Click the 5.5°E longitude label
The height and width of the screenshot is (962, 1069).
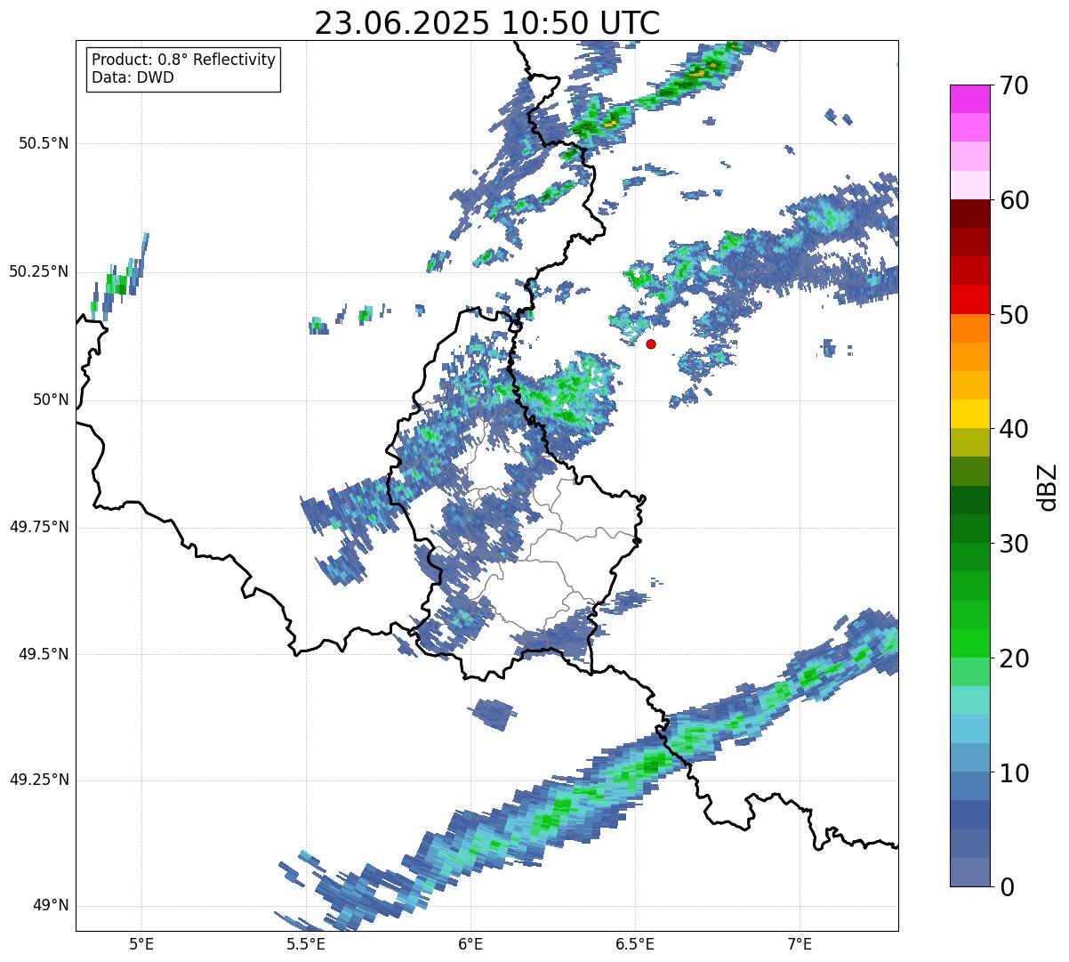click(306, 943)
